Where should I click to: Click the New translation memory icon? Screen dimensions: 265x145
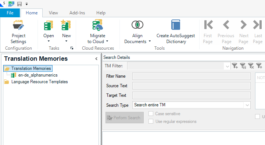[x=66, y=25]
